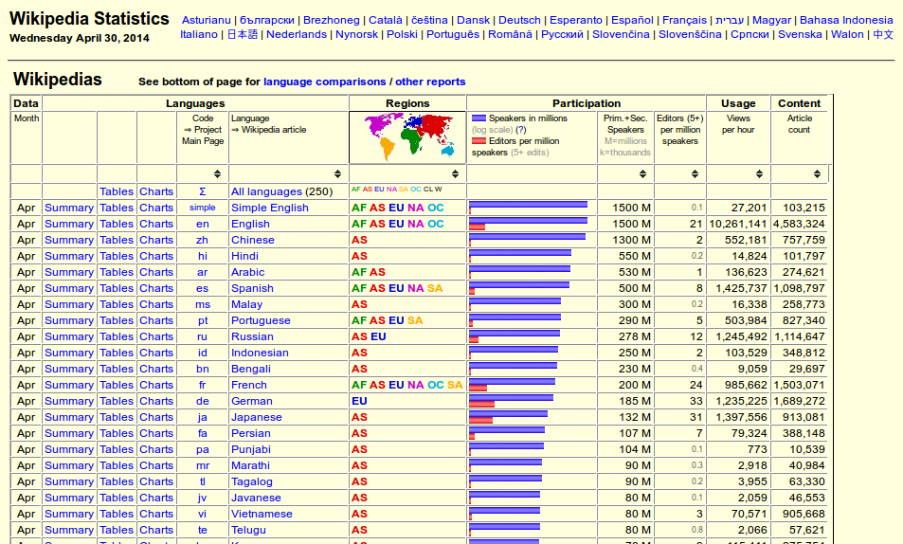Open Charts for Malay row

coord(156,304)
